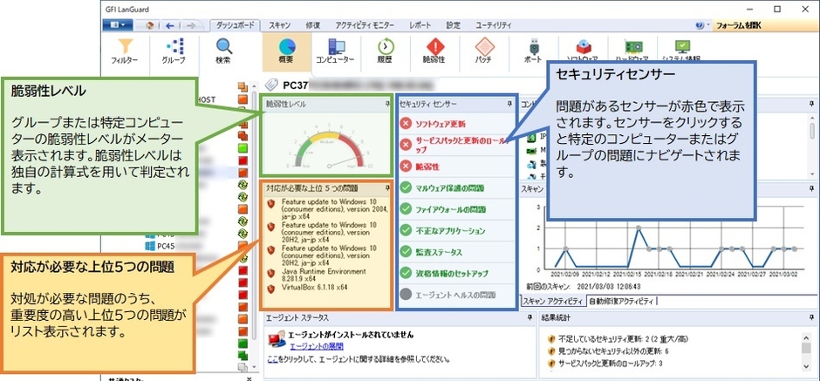Select the 概要 overview pie icon

(x=287, y=46)
